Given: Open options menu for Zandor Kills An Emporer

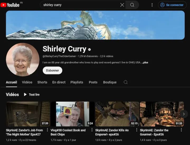Looking at the screenshot, I should pos(137,130).
